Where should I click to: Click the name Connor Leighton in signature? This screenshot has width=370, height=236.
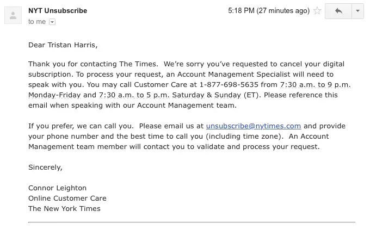57,188
